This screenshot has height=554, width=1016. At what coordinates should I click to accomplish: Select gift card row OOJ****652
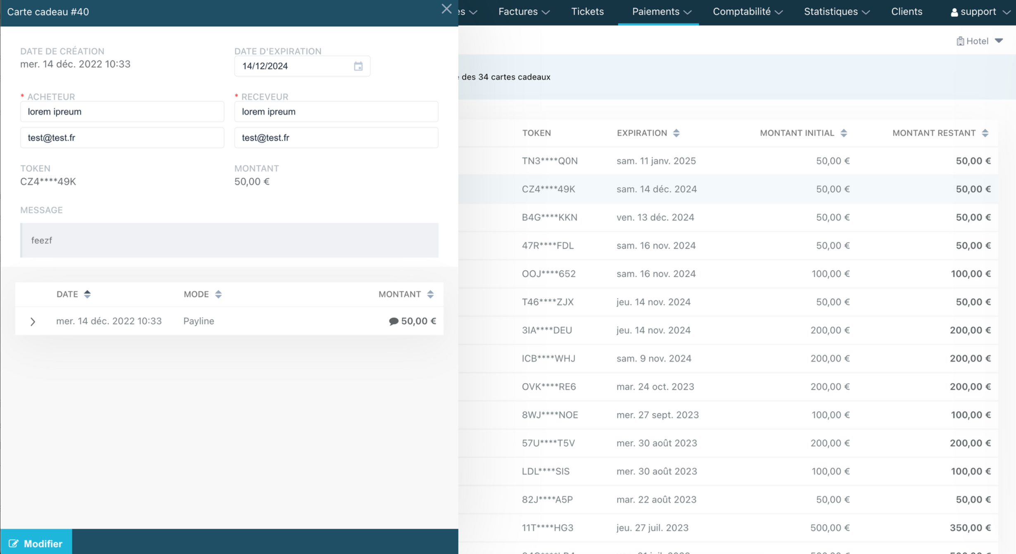(x=728, y=274)
